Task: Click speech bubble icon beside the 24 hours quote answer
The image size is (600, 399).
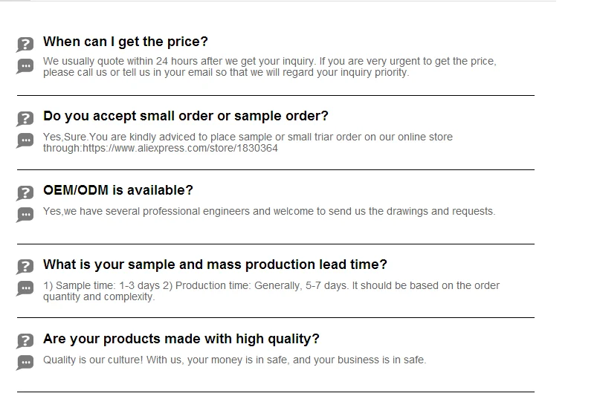Action: coord(25,66)
